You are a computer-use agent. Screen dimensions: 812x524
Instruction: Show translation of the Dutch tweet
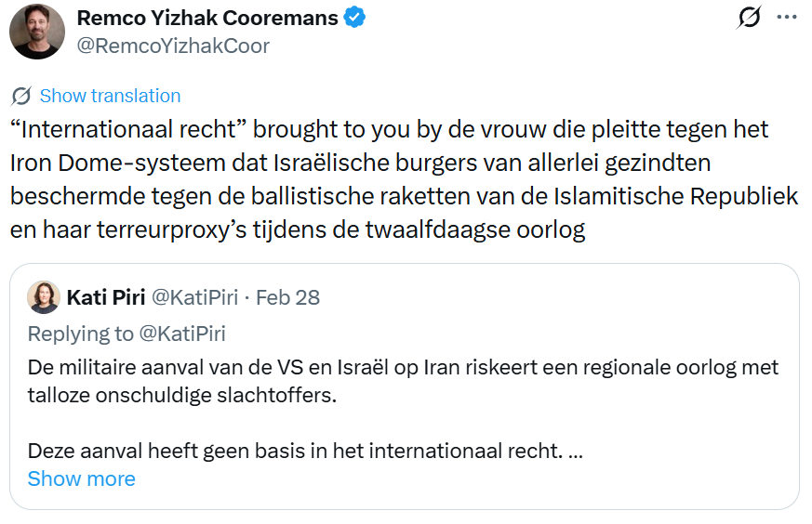(110, 96)
